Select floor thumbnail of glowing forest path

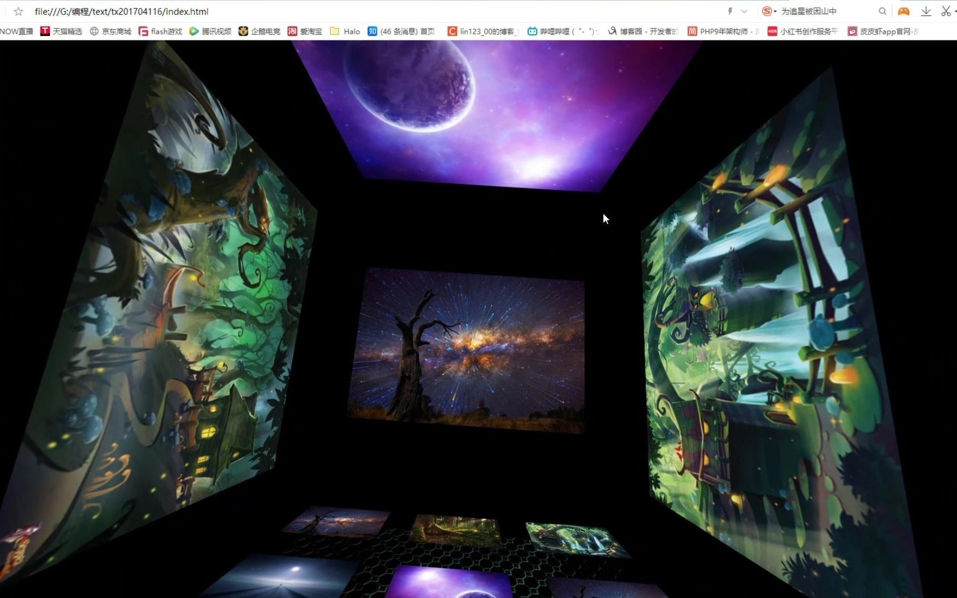pyautogui.click(x=456, y=530)
